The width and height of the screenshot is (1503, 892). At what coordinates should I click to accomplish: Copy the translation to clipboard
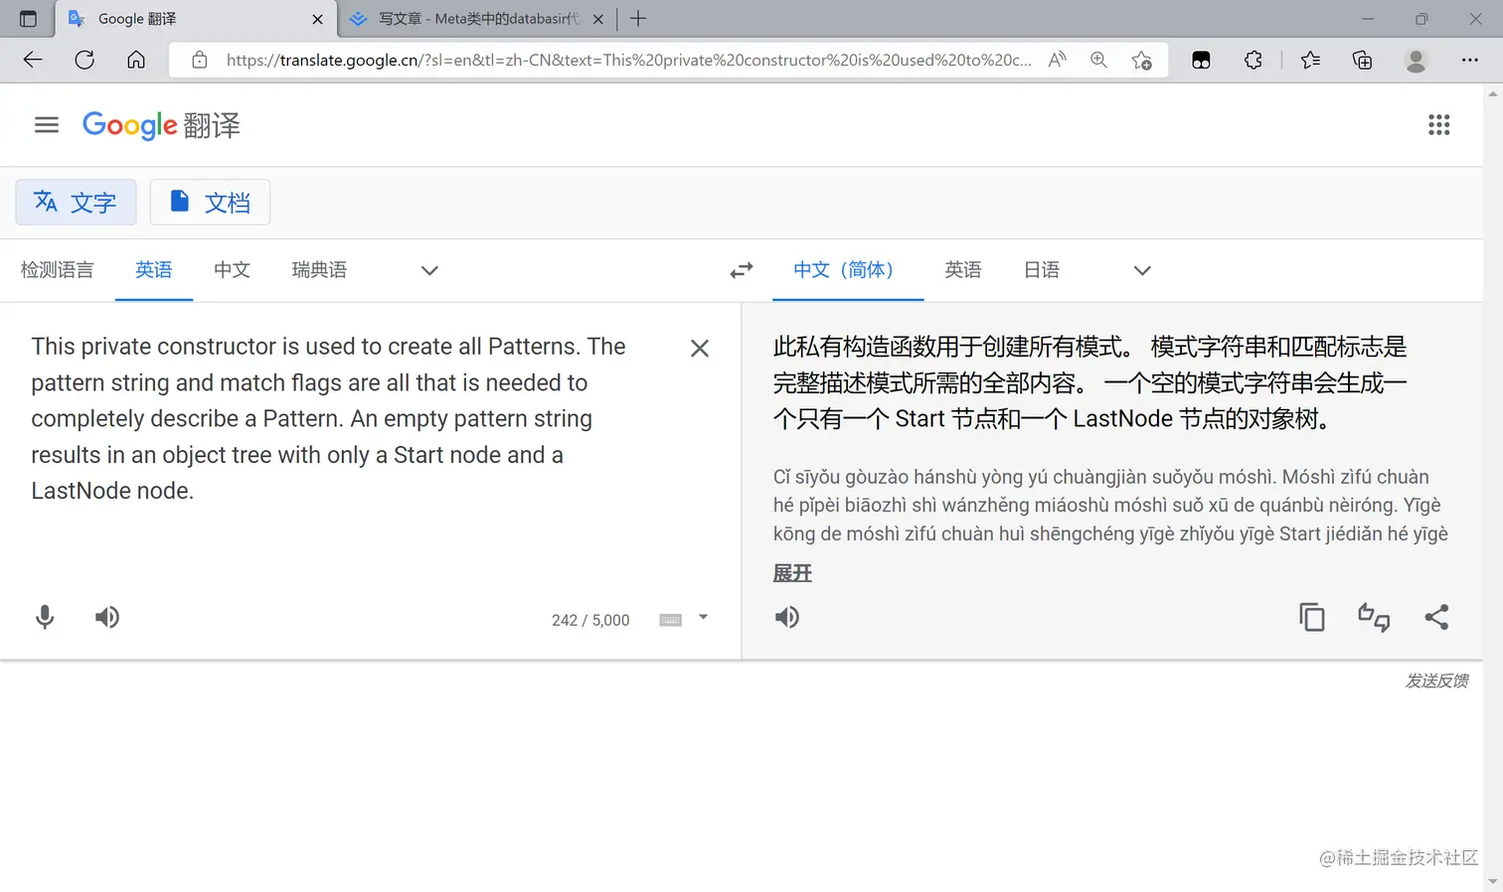tap(1312, 617)
